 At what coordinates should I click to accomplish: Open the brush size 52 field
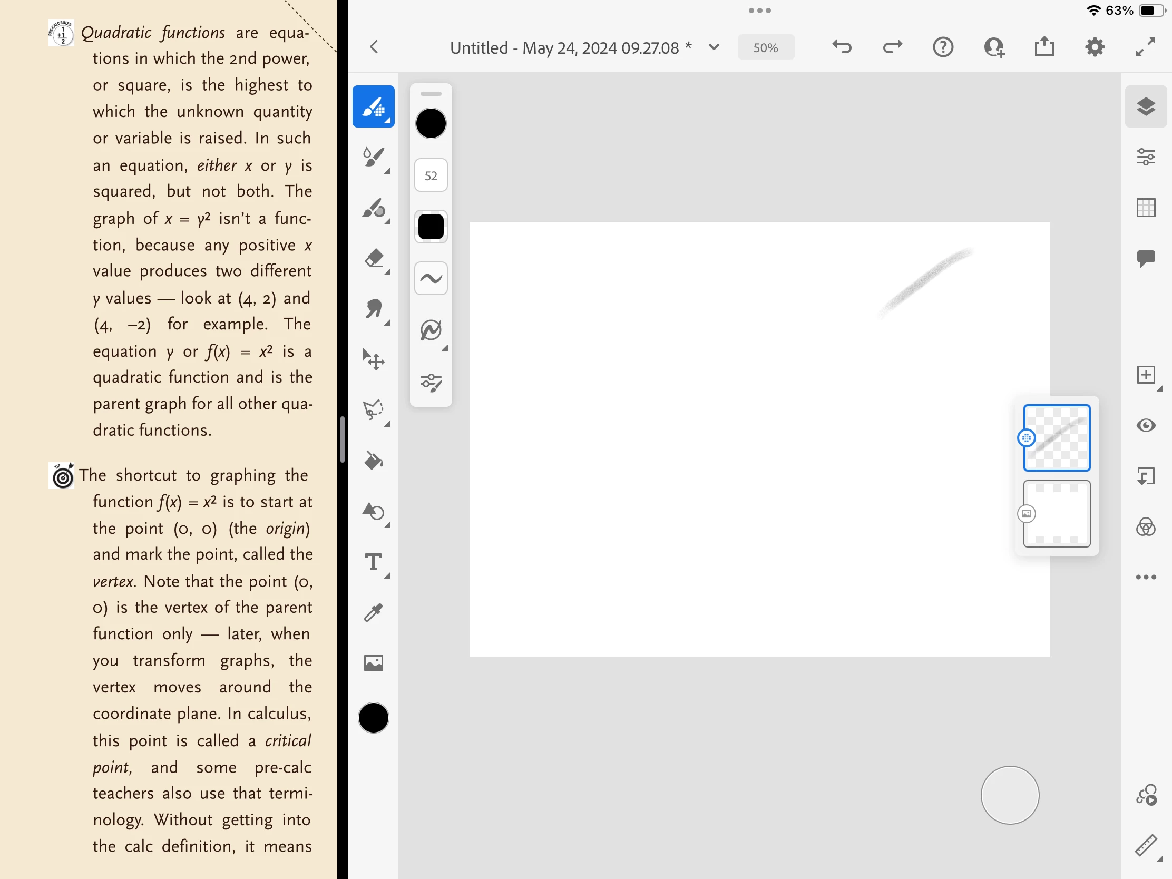coord(431,175)
